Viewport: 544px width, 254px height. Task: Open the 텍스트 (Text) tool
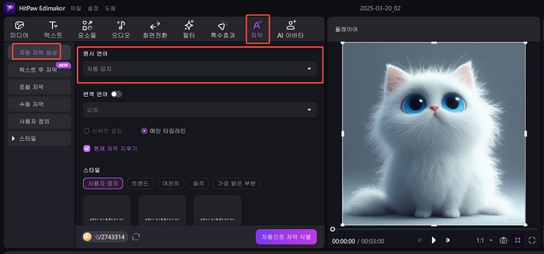53,30
